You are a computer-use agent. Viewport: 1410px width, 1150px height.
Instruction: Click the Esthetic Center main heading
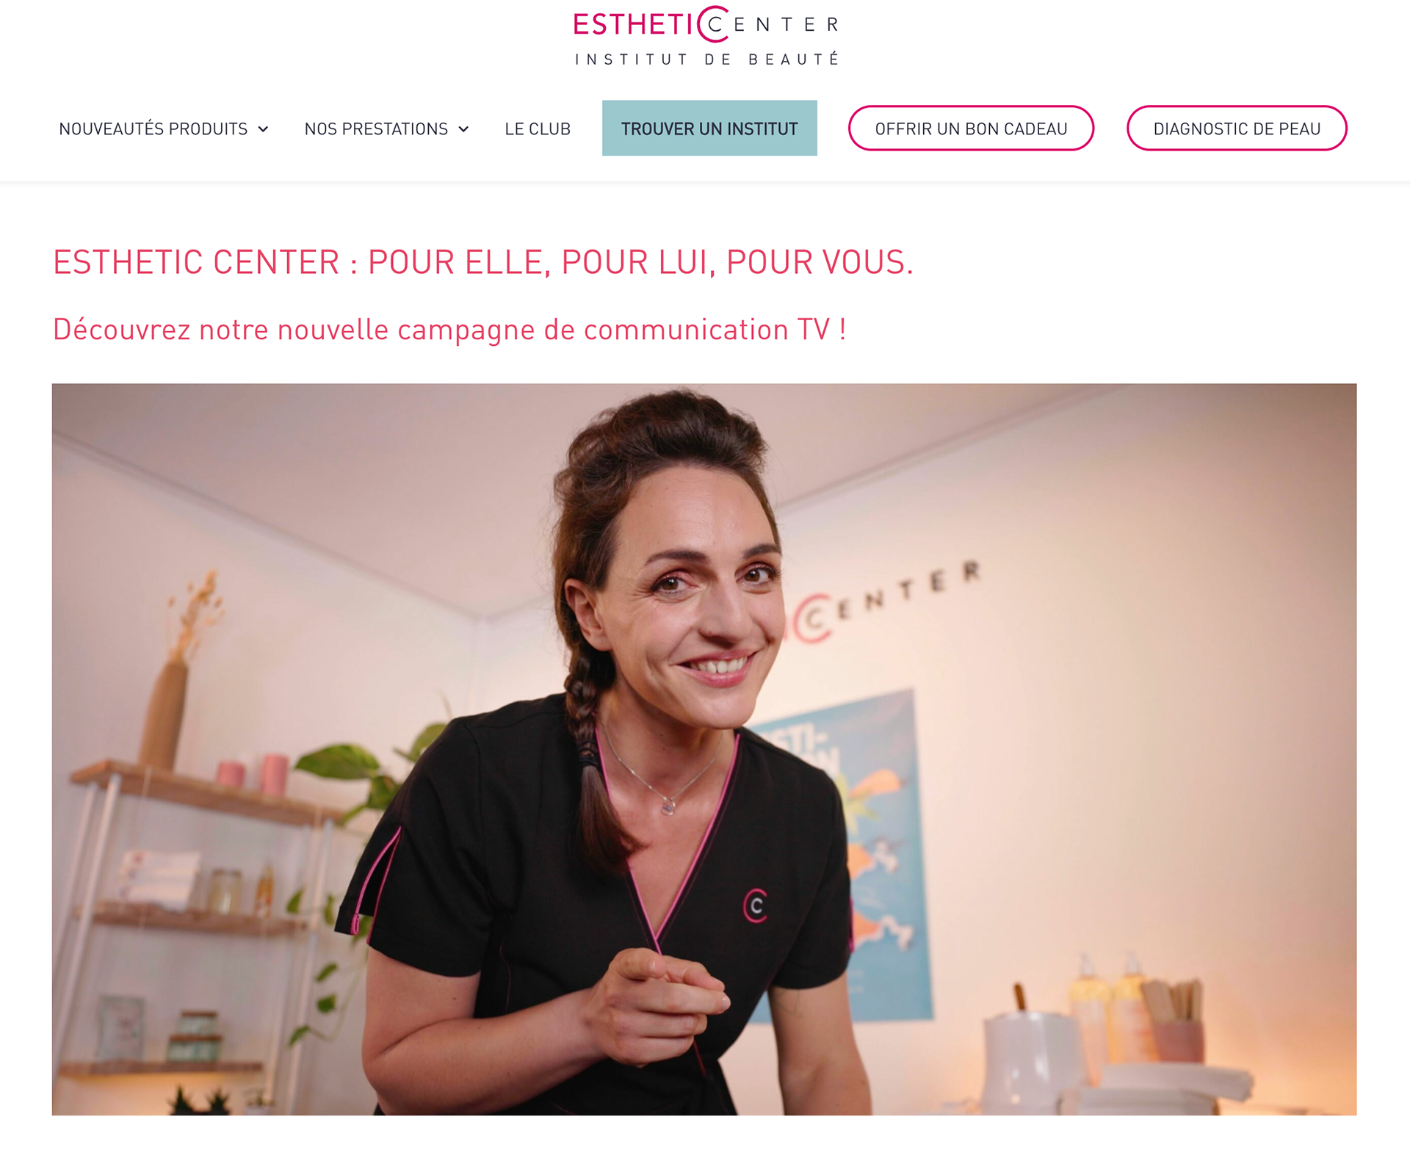pyautogui.click(x=483, y=262)
